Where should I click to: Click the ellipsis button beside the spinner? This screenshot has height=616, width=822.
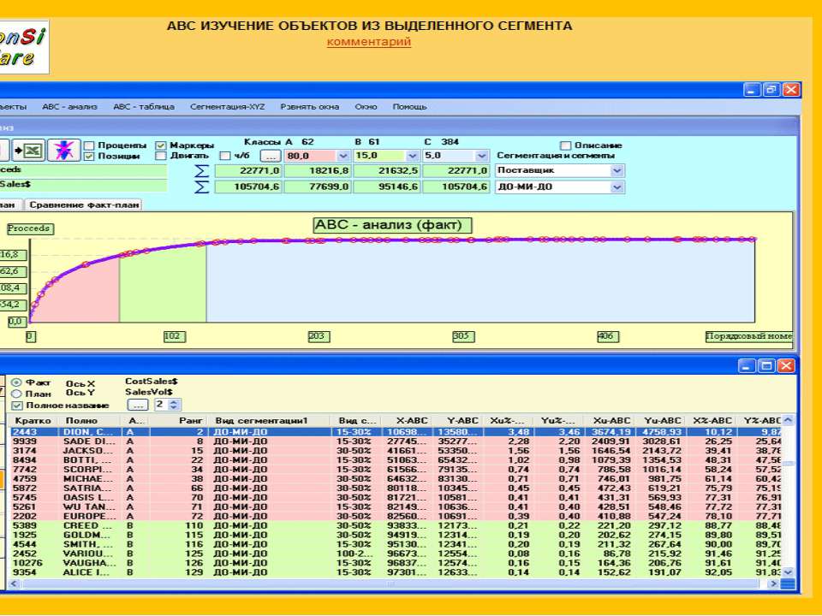(138, 405)
